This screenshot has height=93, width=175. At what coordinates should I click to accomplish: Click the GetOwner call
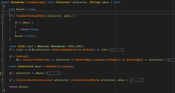(x=52, y=66)
